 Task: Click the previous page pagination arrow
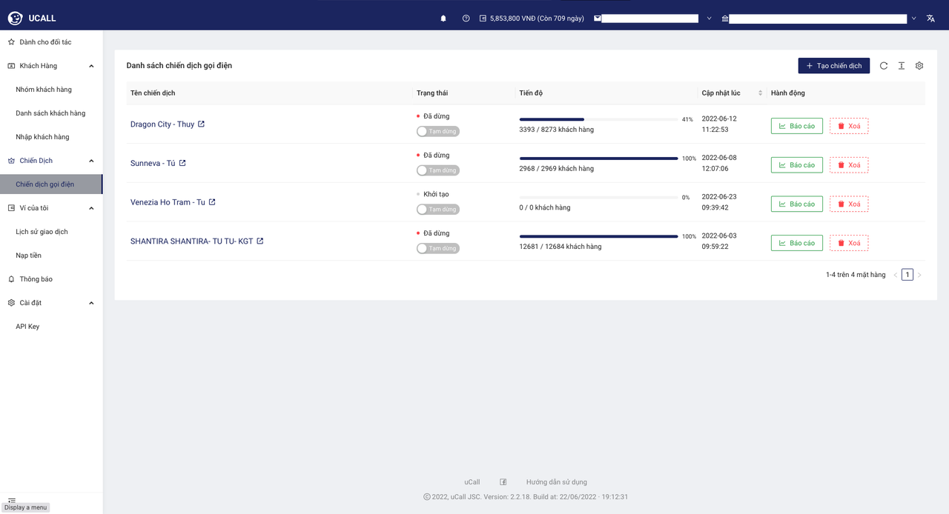pos(896,275)
